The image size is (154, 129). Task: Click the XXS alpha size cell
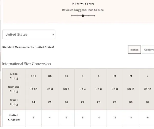point(33,76)
